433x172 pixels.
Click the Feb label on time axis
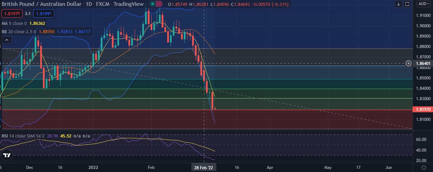[x=151, y=167]
